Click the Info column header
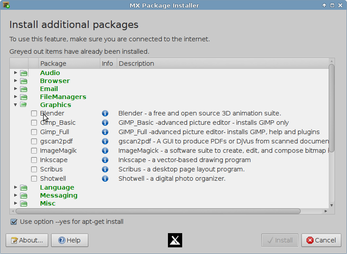This screenshot has width=347, height=254. tap(108, 63)
